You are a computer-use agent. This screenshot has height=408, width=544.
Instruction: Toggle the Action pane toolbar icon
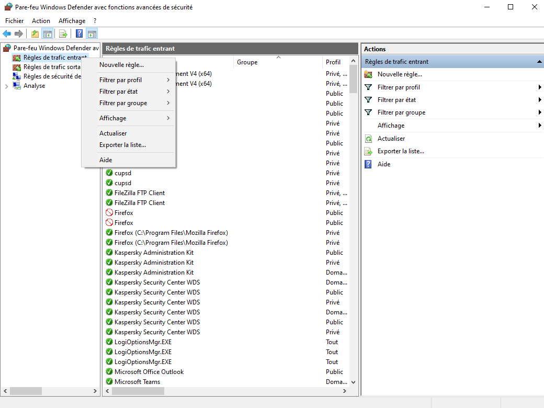[92, 33]
